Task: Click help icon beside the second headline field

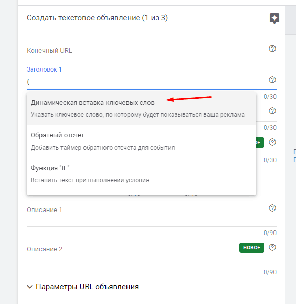Action: pos(272,111)
